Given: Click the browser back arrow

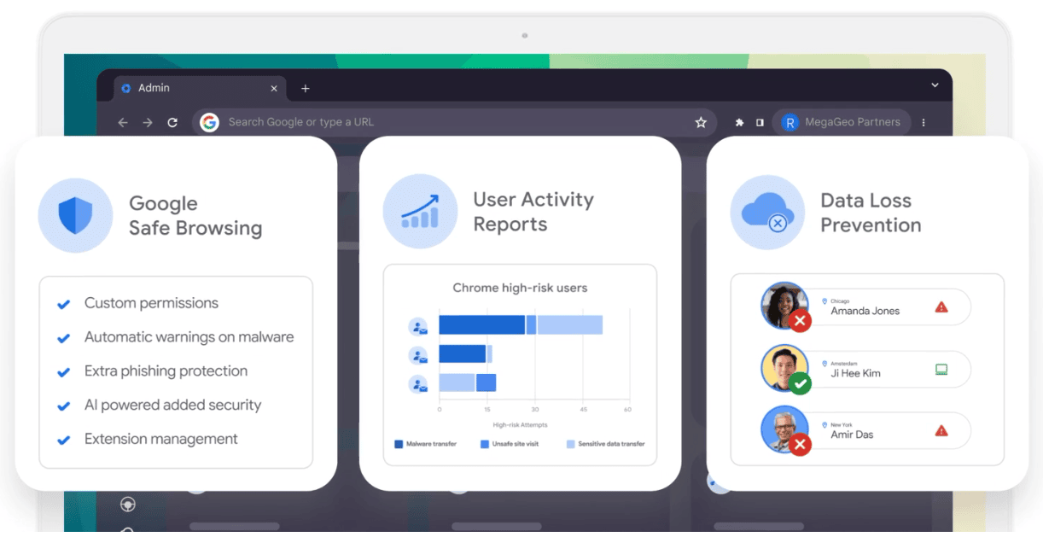Looking at the screenshot, I should [x=123, y=123].
